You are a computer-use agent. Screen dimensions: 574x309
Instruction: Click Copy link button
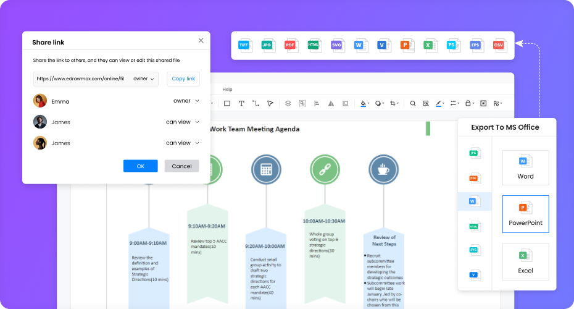pyautogui.click(x=183, y=79)
